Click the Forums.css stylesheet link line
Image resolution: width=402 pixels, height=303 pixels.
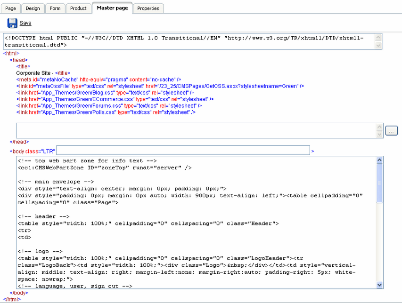109,106
